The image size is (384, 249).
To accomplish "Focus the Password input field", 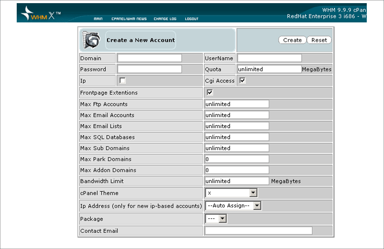I will [x=150, y=69].
